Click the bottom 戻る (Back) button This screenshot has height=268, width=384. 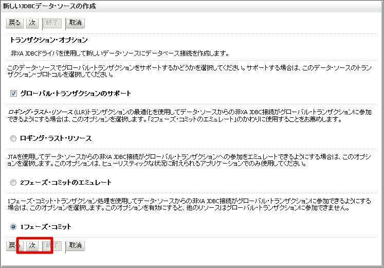tap(15, 246)
